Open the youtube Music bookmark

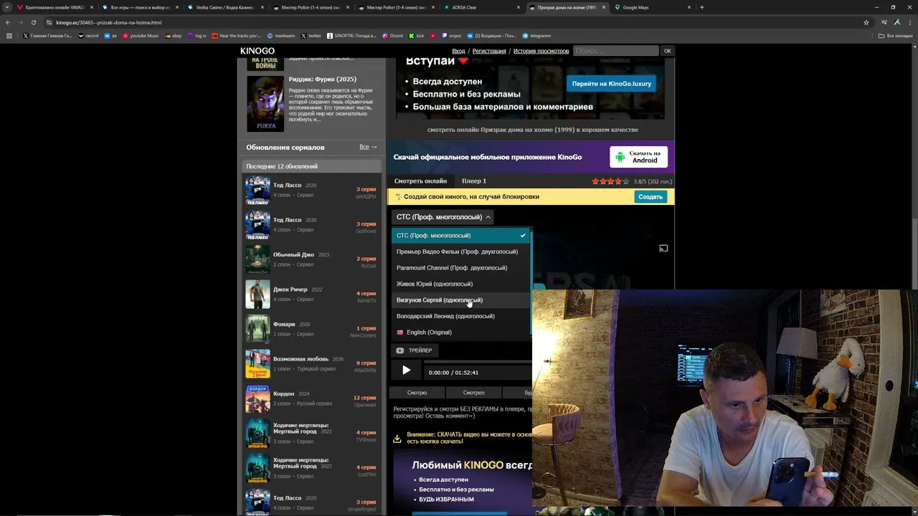click(x=141, y=36)
